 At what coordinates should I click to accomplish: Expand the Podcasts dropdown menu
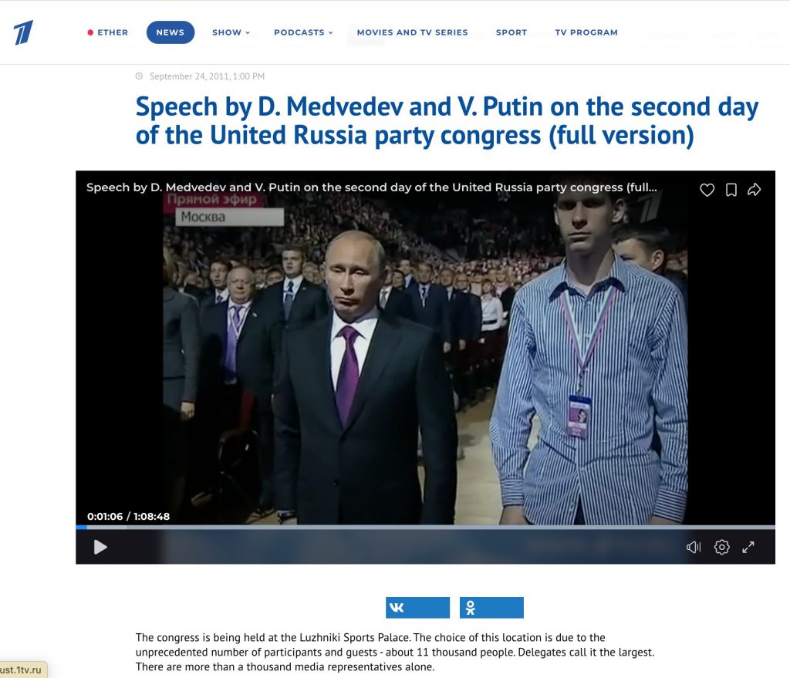[303, 32]
